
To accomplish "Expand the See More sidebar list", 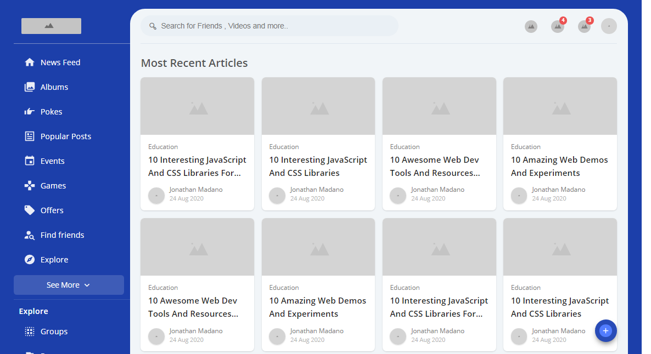I will [x=69, y=285].
